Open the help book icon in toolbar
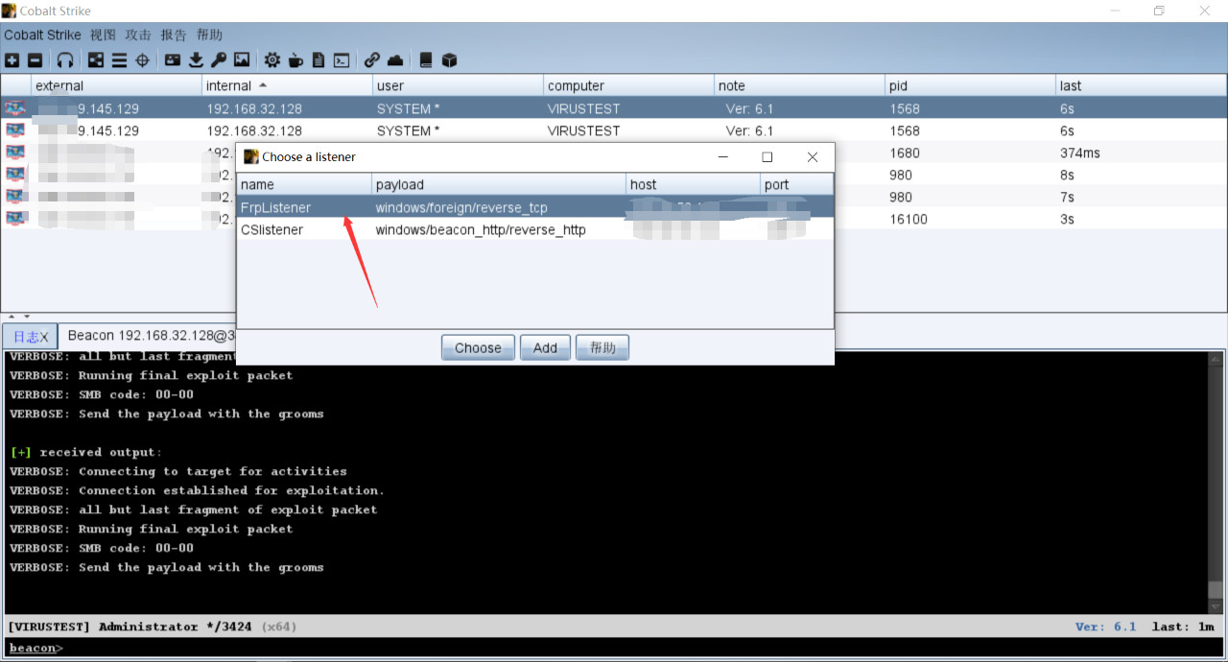Image resolution: width=1228 pixels, height=662 pixels. pos(426,59)
